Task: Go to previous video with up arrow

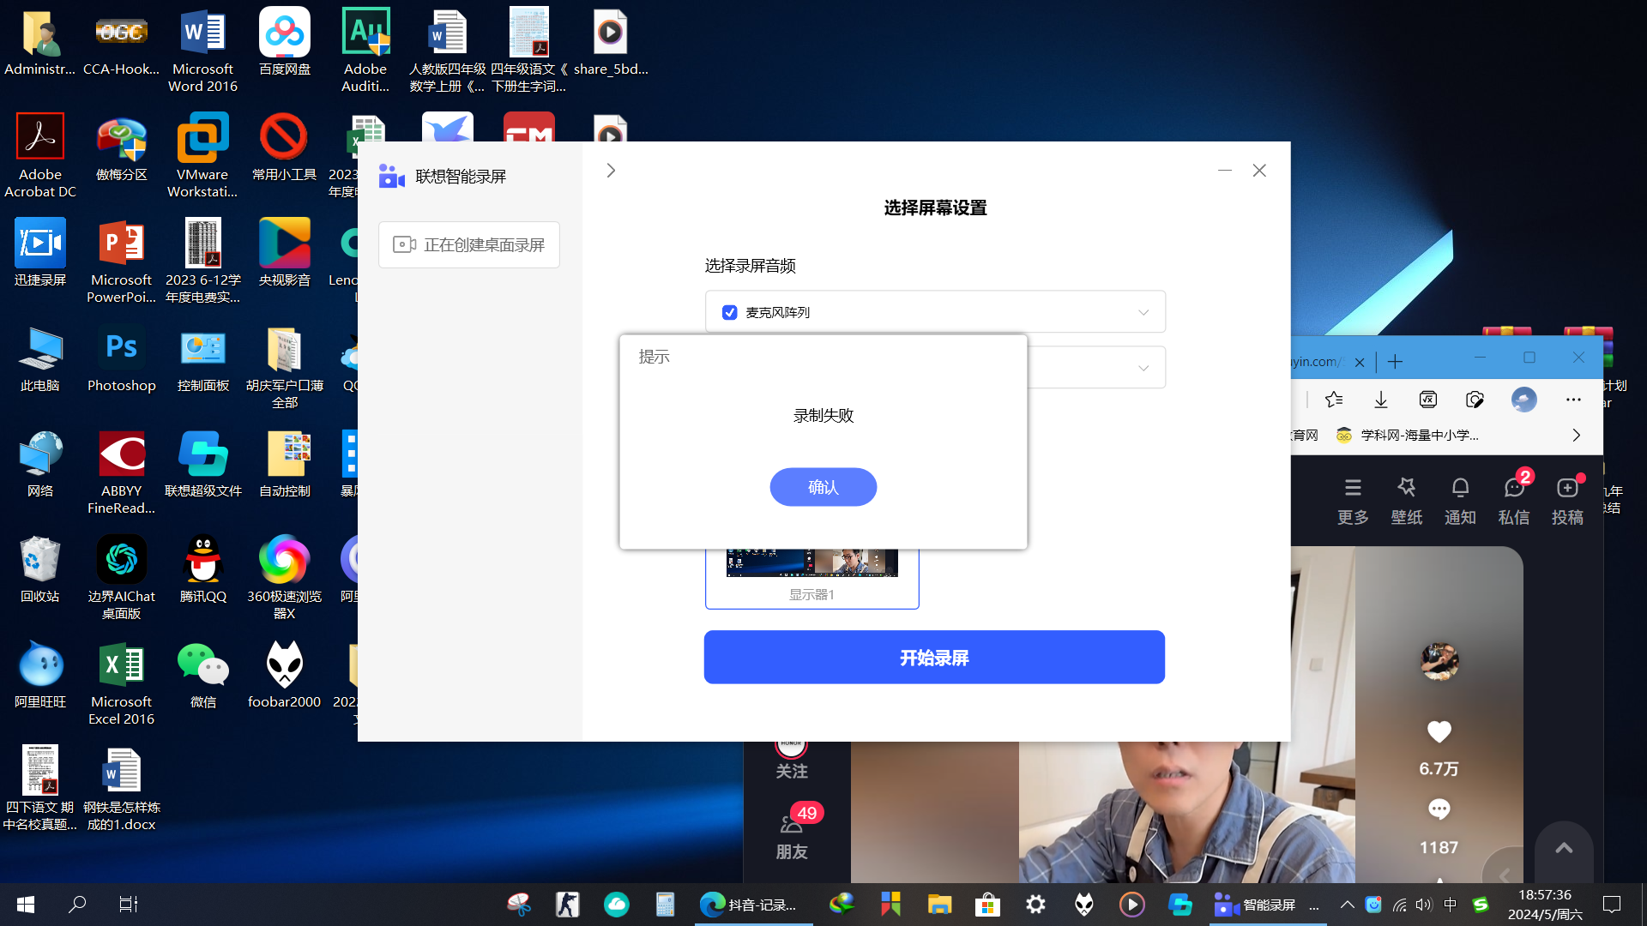Action: point(1564,848)
